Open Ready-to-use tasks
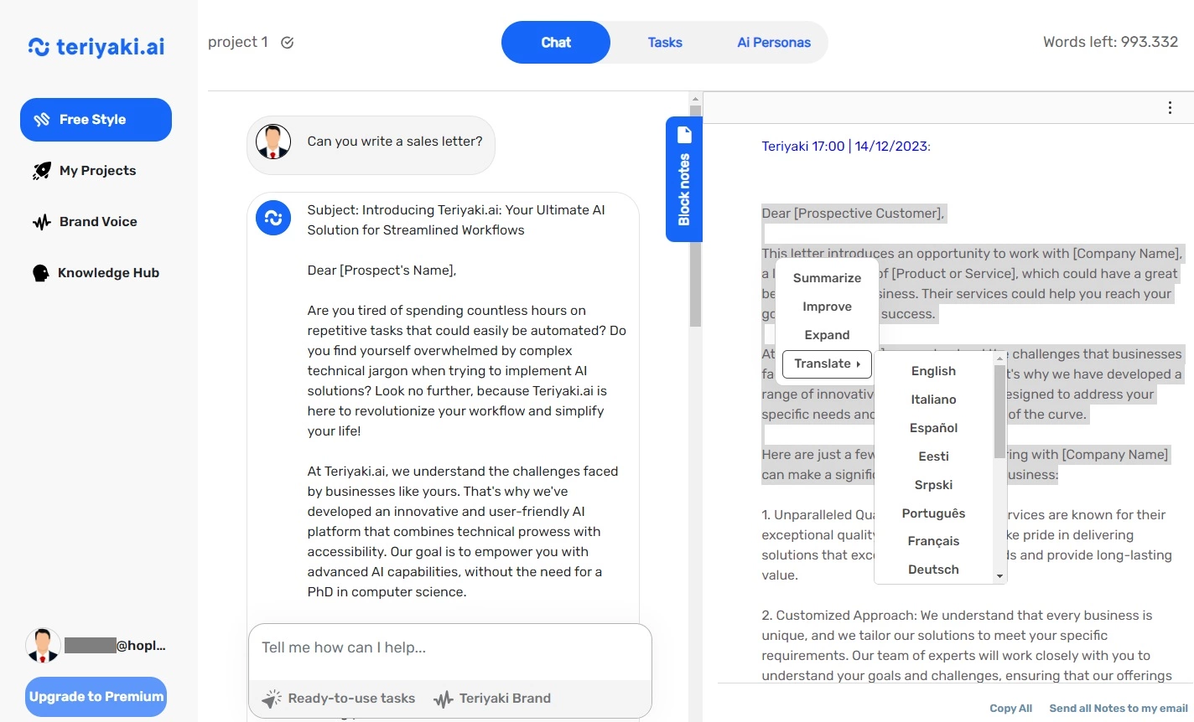Image resolution: width=1194 pixels, height=722 pixels. pyautogui.click(x=339, y=699)
